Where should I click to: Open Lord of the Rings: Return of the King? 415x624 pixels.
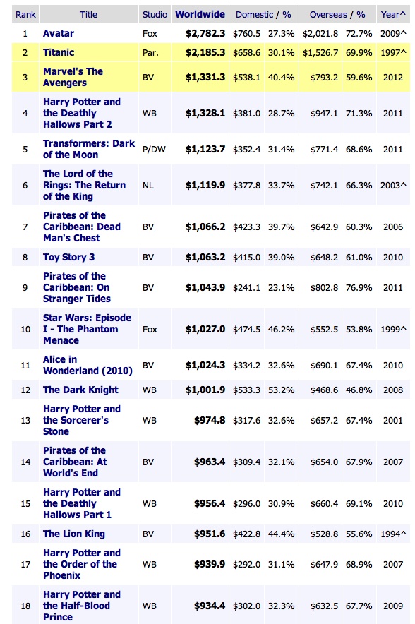tap(85, 185)
